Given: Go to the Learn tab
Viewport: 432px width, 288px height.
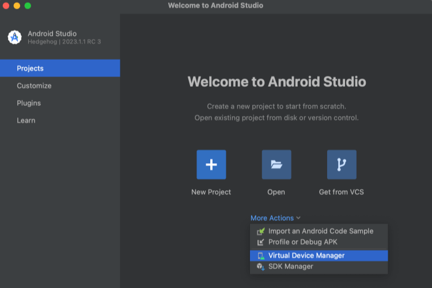Looking at the screenshot, I should [x=60, y=120].
